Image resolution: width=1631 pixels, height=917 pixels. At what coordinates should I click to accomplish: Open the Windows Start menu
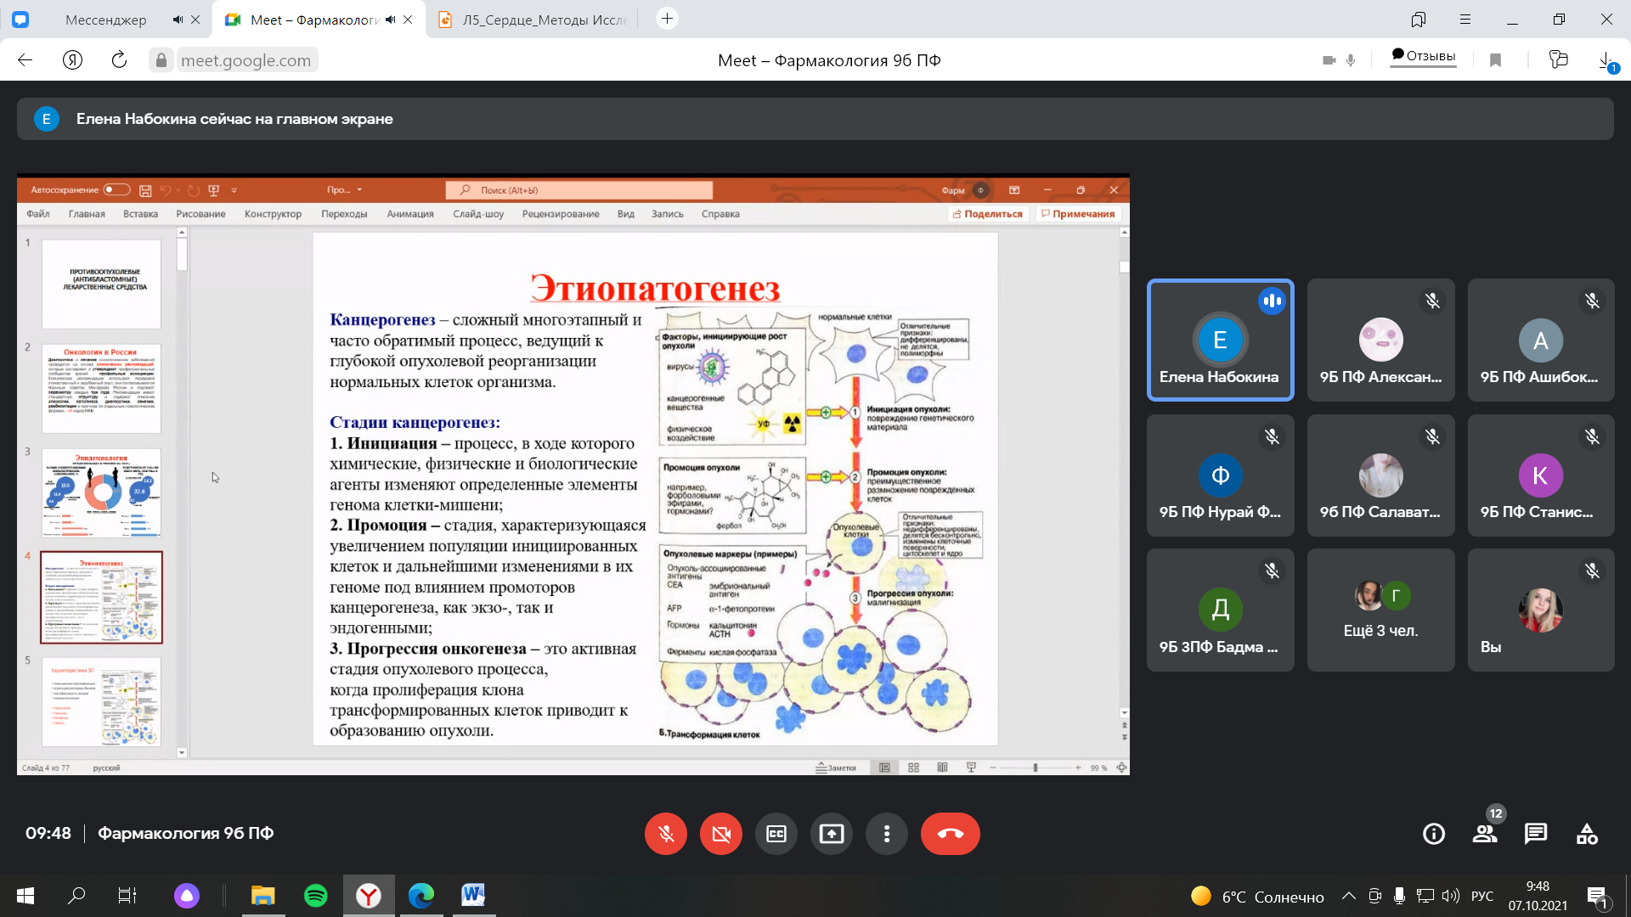pyautogui.click(x=25, y=895)
